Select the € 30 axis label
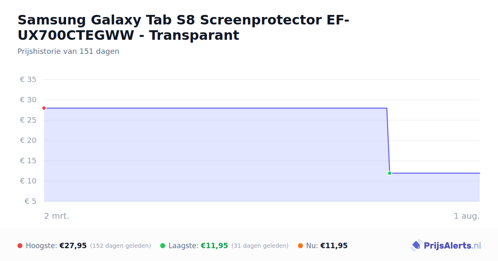 28,100
